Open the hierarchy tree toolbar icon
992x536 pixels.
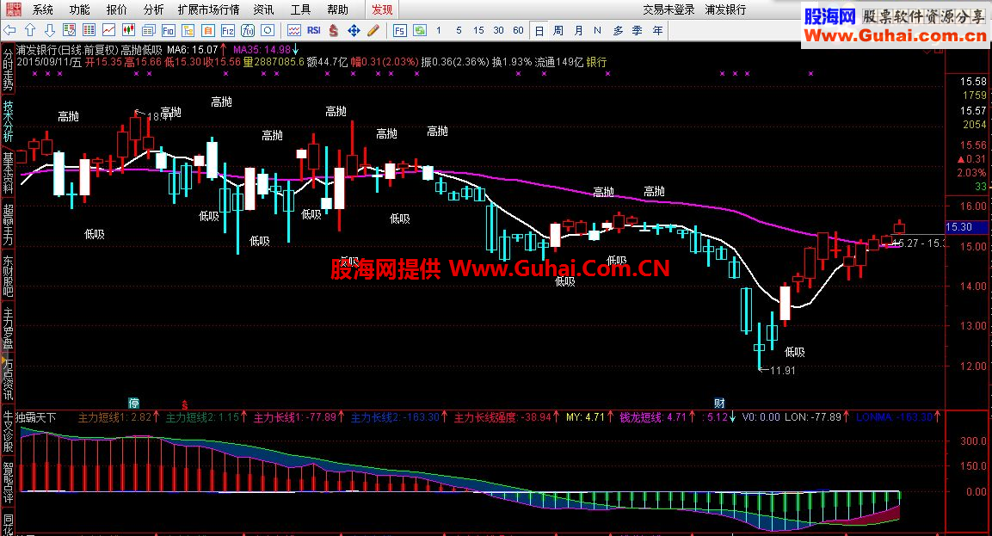(x=188, y=30)
